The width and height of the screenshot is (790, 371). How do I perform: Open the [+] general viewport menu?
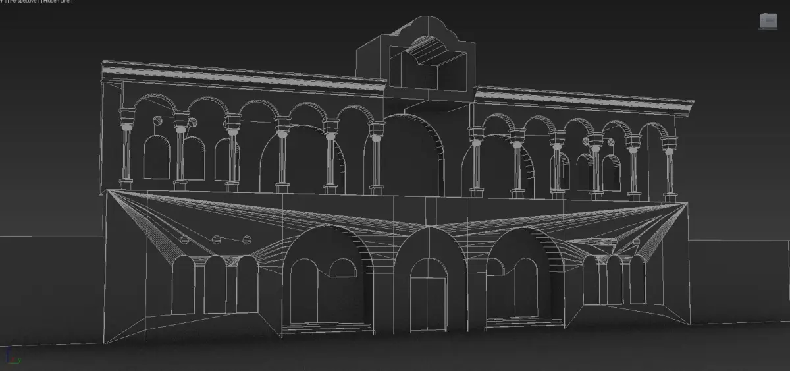point(1,3)
